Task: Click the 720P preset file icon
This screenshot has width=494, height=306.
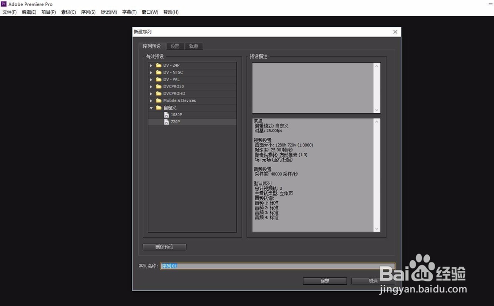Action: pyautogui.click(x=166, y=122)
